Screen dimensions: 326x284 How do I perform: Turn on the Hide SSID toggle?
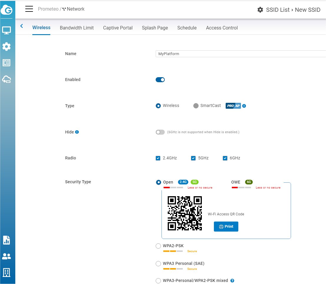(160, 132)
